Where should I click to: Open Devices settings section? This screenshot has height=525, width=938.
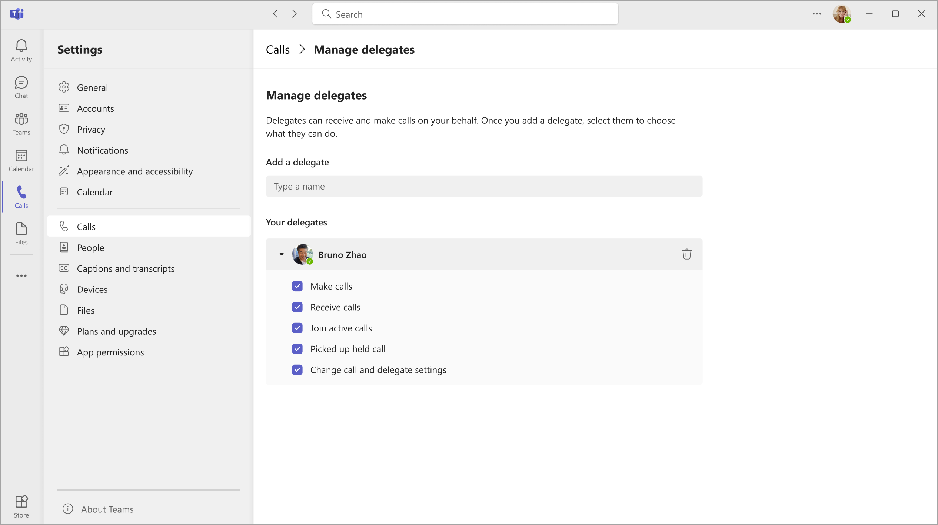tap(92, 288)
